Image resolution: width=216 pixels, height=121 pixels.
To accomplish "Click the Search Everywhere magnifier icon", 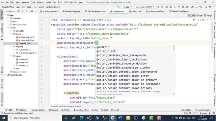I will (x=206, y=7).
